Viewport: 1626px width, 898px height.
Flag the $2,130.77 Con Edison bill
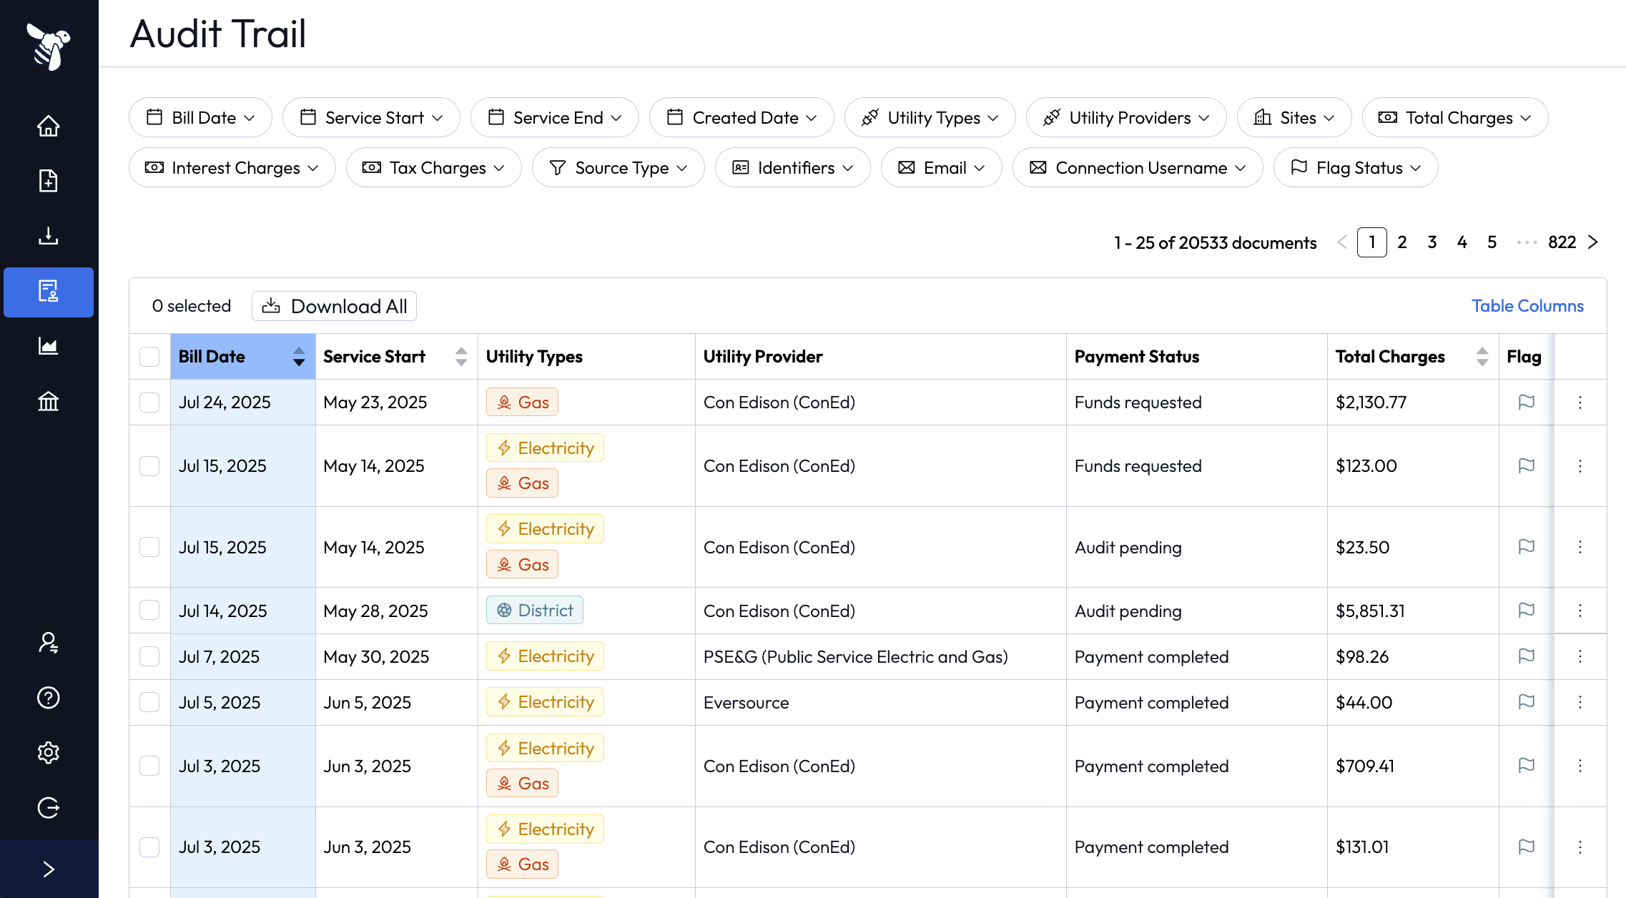pos(1526,402)
